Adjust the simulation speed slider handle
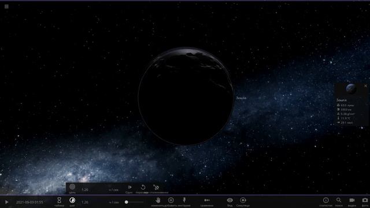The height and width of the screenshot is (208, 370). point(127,202)
